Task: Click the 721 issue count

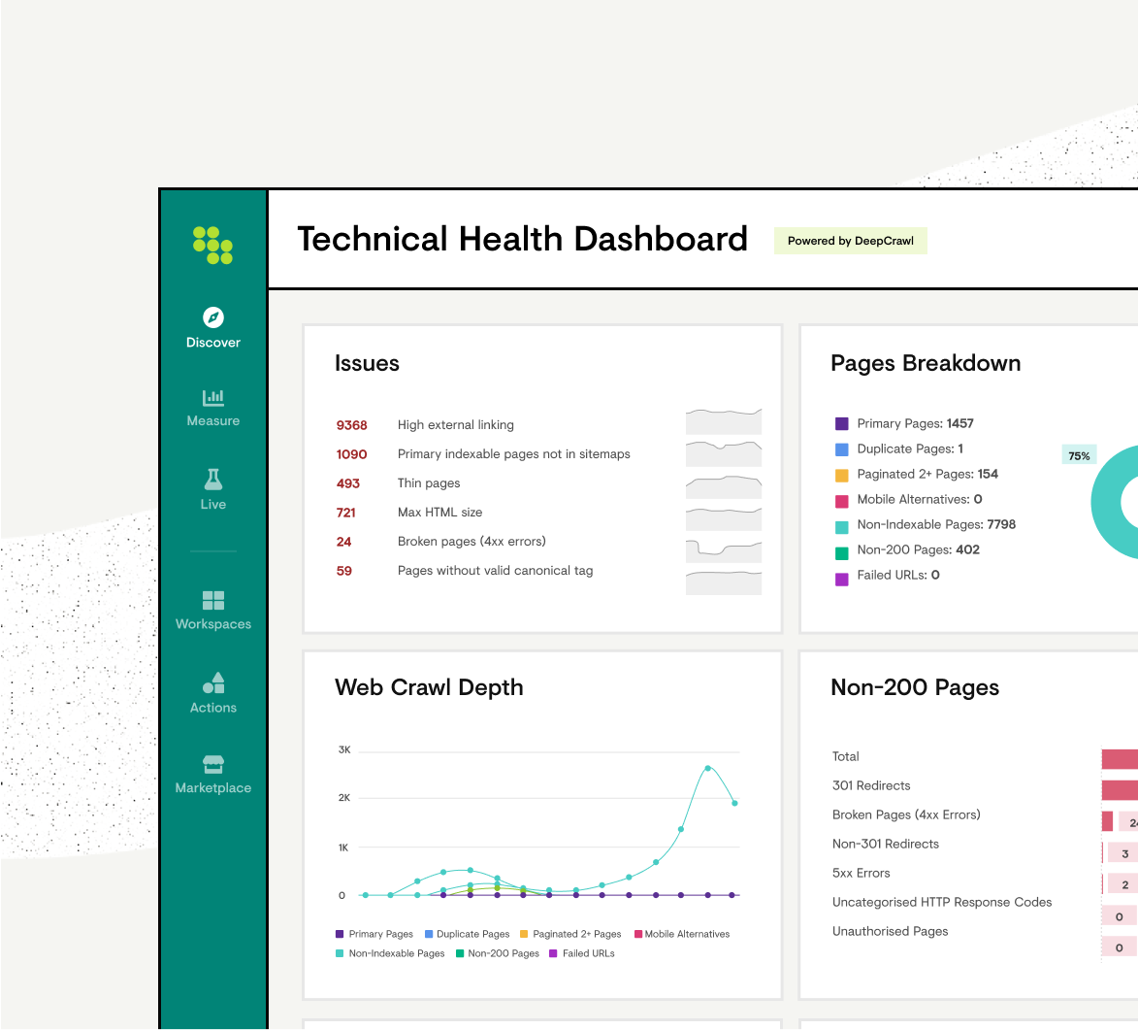Action: pyautogui.click(x=345, y=513)
